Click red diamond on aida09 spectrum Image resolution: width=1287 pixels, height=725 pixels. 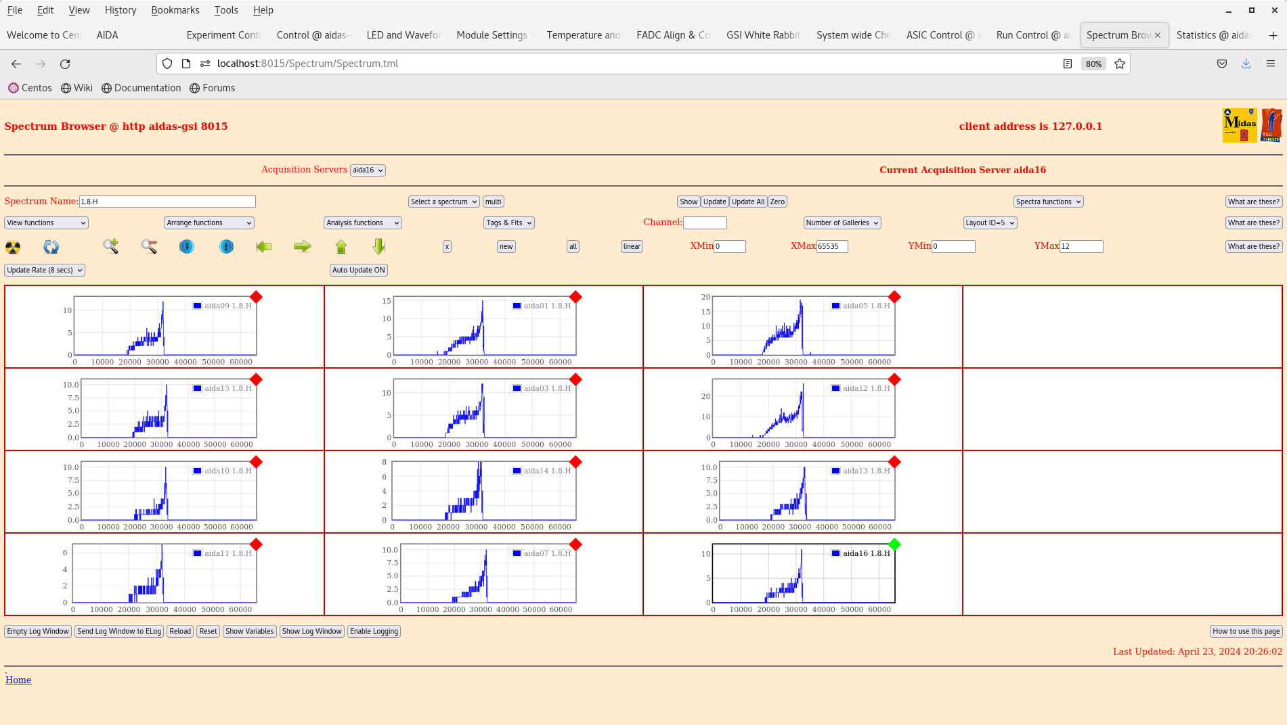point(256,297)
